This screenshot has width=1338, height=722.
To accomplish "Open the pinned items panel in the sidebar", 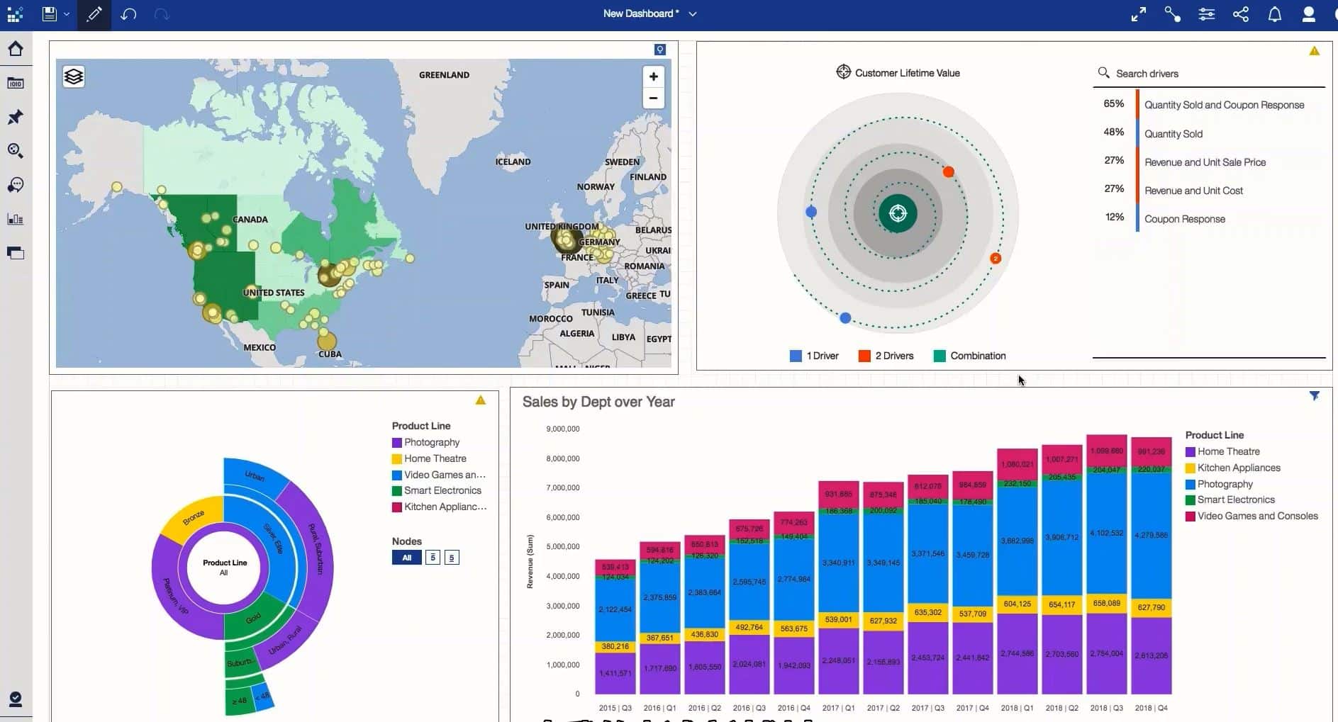I will 16,117.
